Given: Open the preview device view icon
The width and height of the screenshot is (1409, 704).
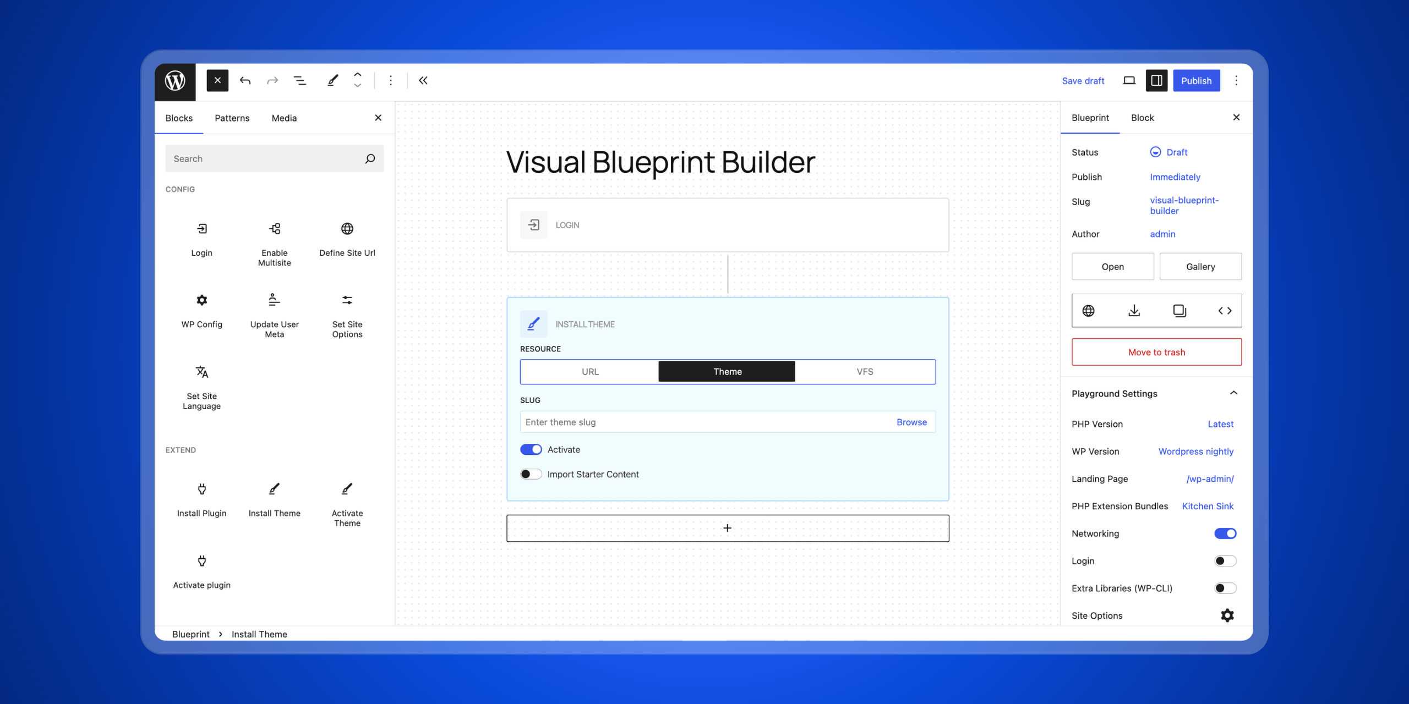Looking at the screenshot, I should click(1129, 81).
